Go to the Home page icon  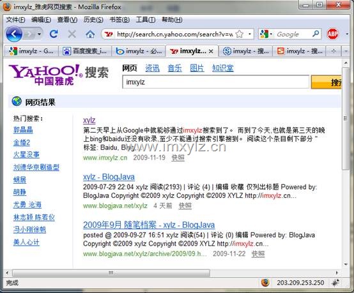[90, 34]
